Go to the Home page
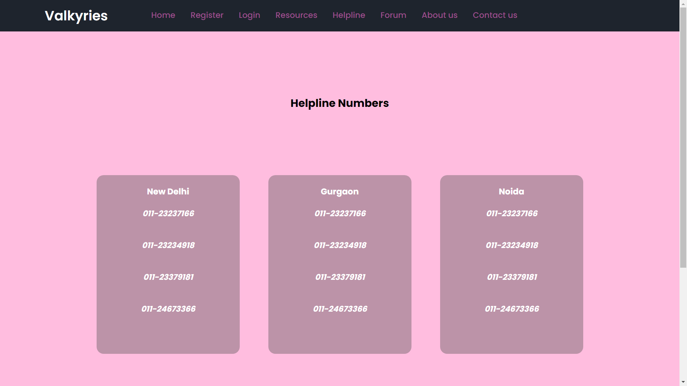The width and height of the screenshot is (687, 386). point(163,15)
